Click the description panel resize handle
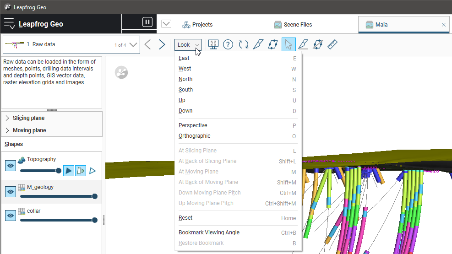 (x=52, y=110)
